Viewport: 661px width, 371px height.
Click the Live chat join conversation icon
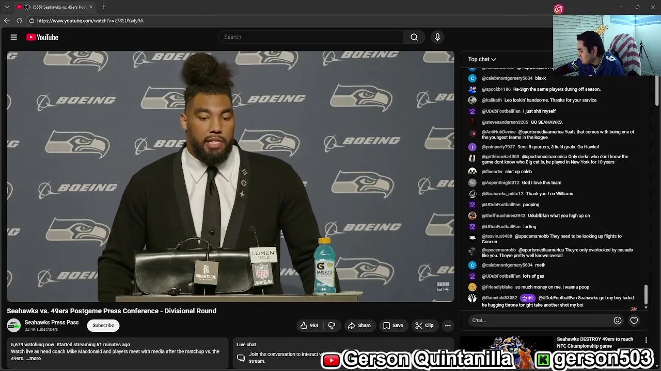pos(241,358)
